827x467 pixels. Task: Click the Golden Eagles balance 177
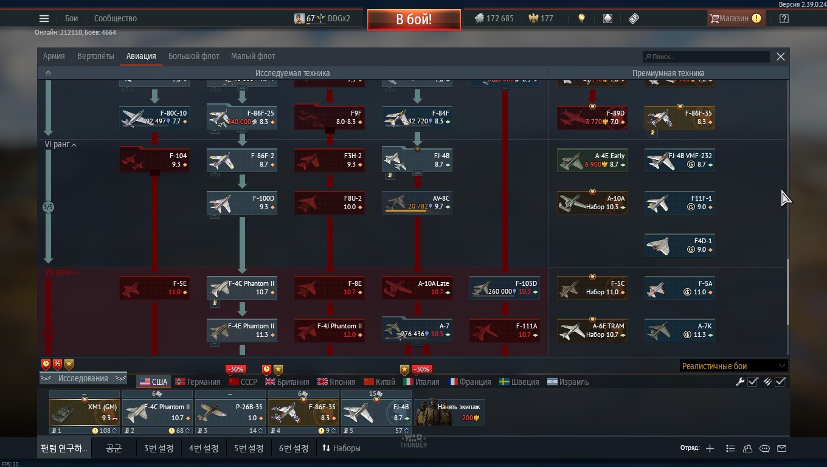pos(540,18)
